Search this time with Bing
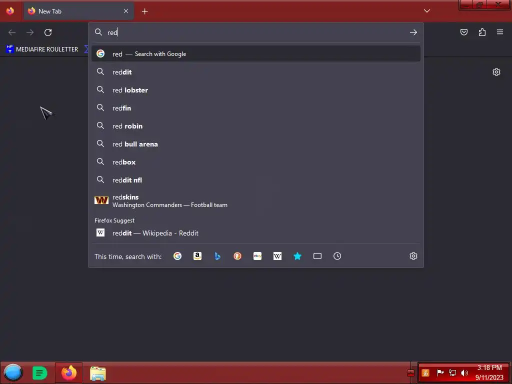This screenshot has height=384, width=512. click(217, 256)
